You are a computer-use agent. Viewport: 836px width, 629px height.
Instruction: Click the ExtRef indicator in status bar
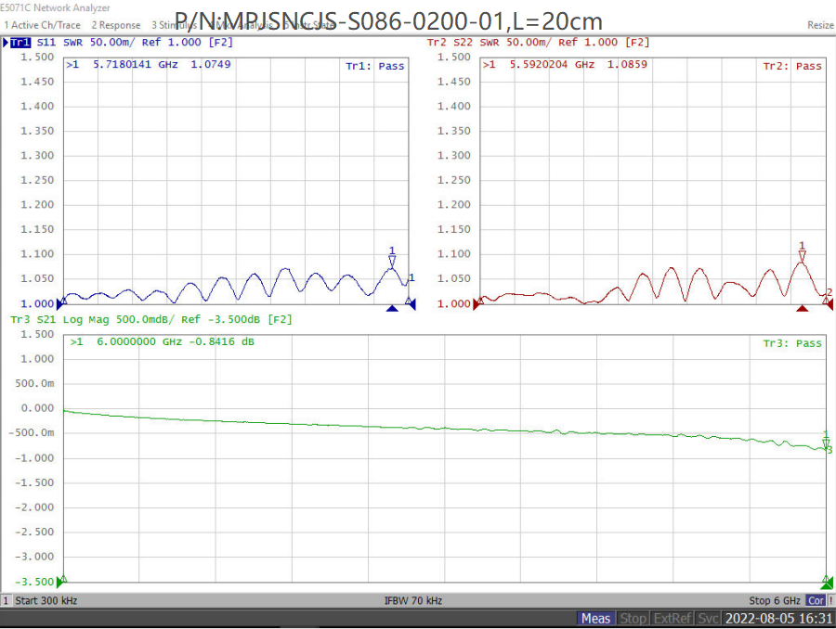[x=673, y=619]
